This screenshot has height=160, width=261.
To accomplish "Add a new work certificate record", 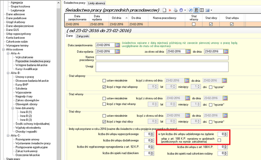I will 164,10.
